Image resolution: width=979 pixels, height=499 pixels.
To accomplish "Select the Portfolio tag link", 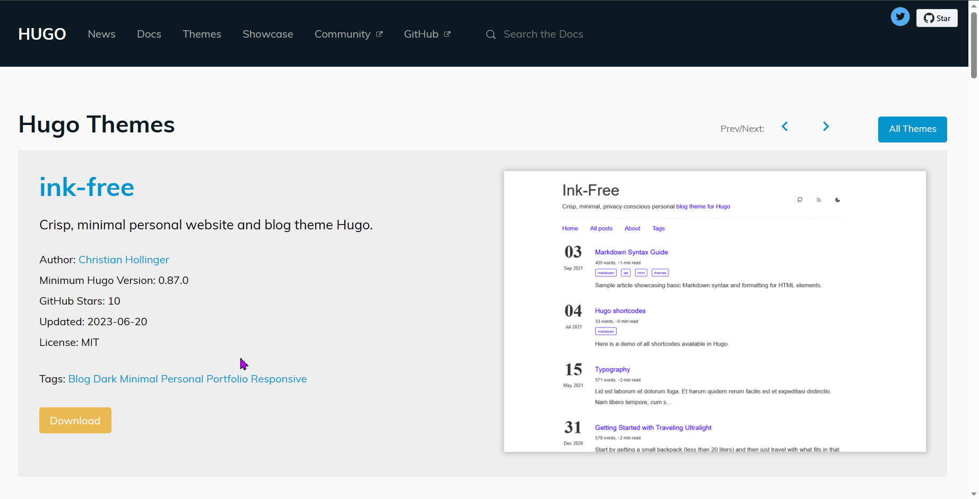I will point(227,379).
